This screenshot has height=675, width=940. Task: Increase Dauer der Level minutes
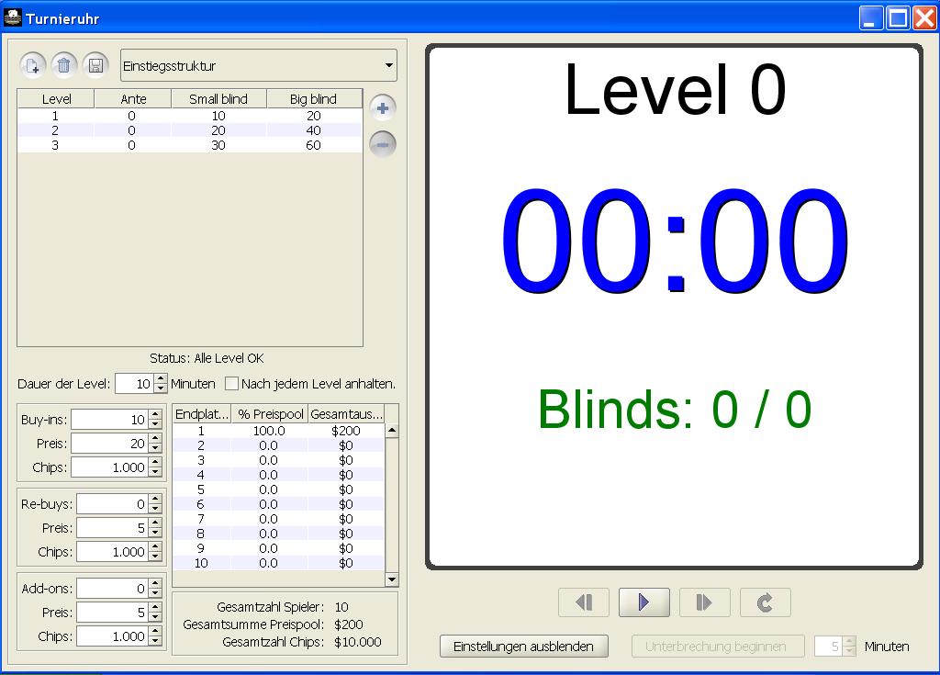pos(160,379)
